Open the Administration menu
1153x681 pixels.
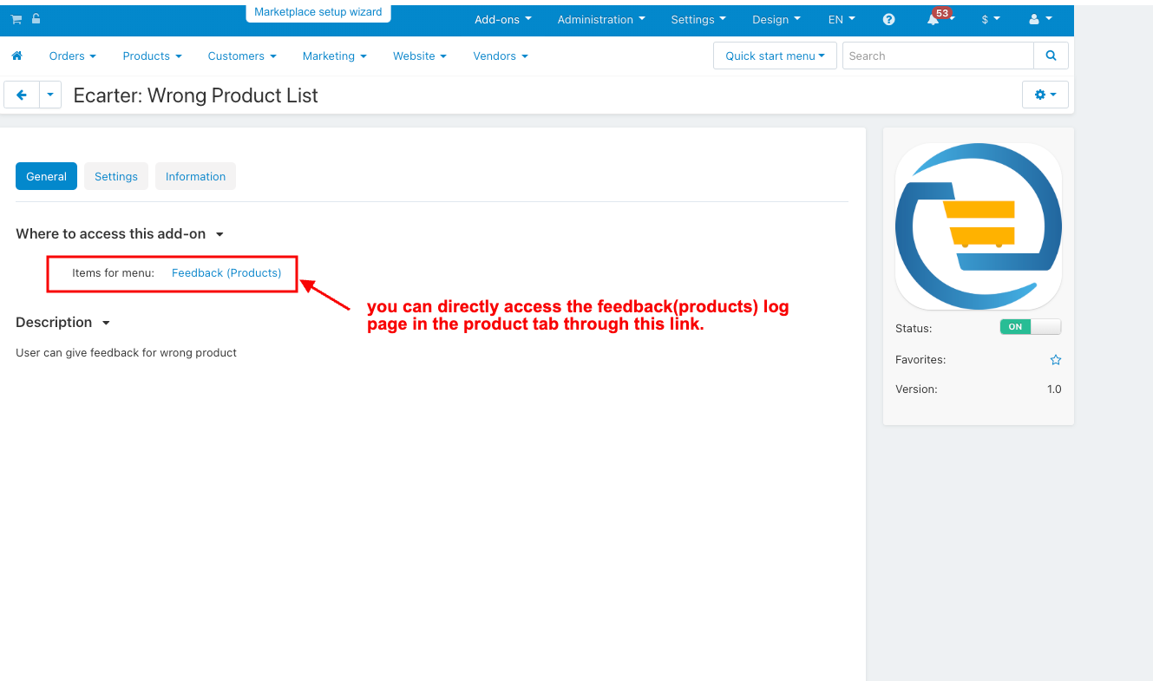pos(601,19)
